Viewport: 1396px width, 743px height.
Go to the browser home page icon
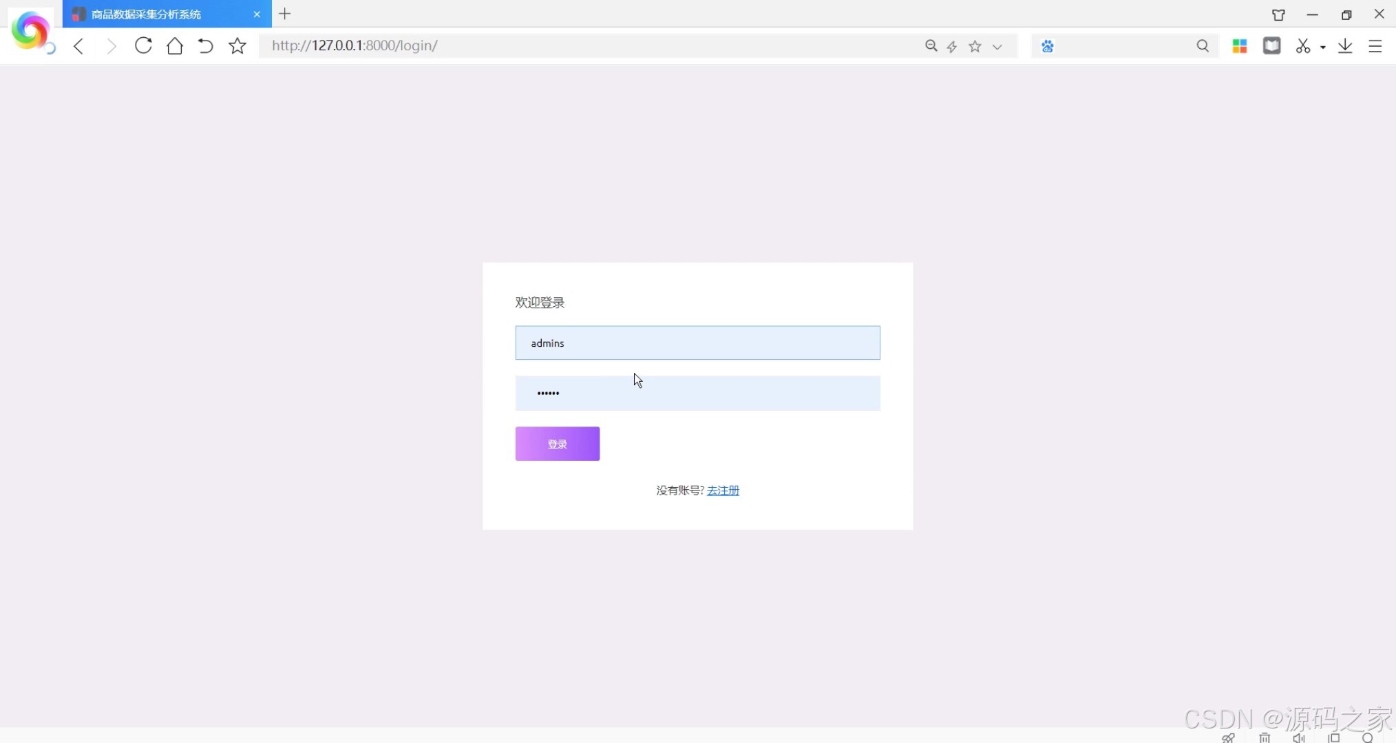[x=175, y=45]
